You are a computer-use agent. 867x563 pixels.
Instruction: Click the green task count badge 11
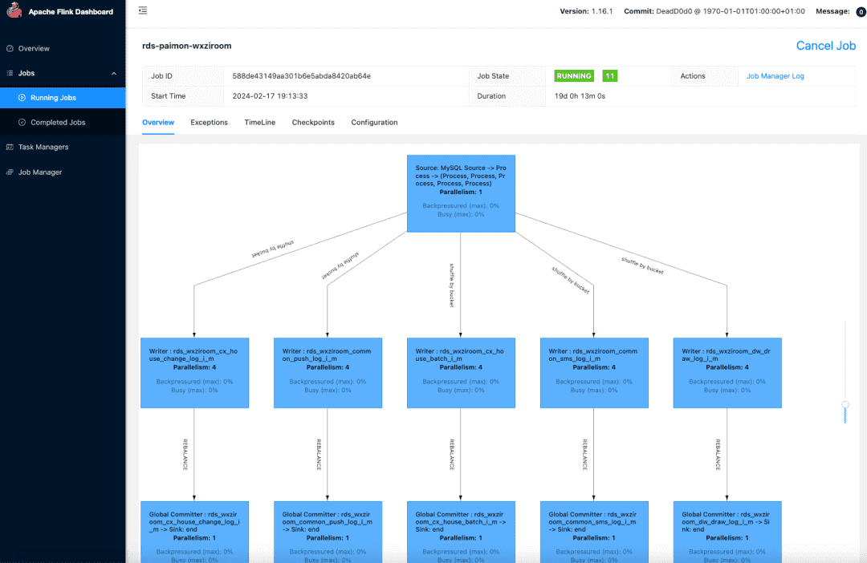click(x=610, y=76)
